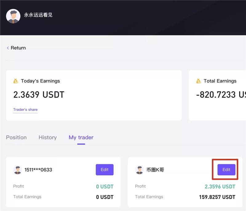Click the trader name 1511***0633
The height and width of the screenshot is (211, 246).
pyautogui.click(x=38, y=170)
